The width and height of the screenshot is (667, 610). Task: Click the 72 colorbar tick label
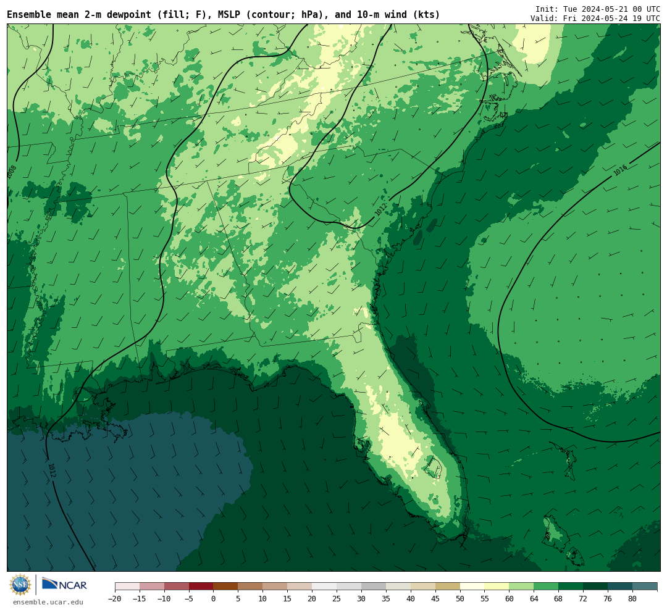pyautogui.click(x=584, y=599)
